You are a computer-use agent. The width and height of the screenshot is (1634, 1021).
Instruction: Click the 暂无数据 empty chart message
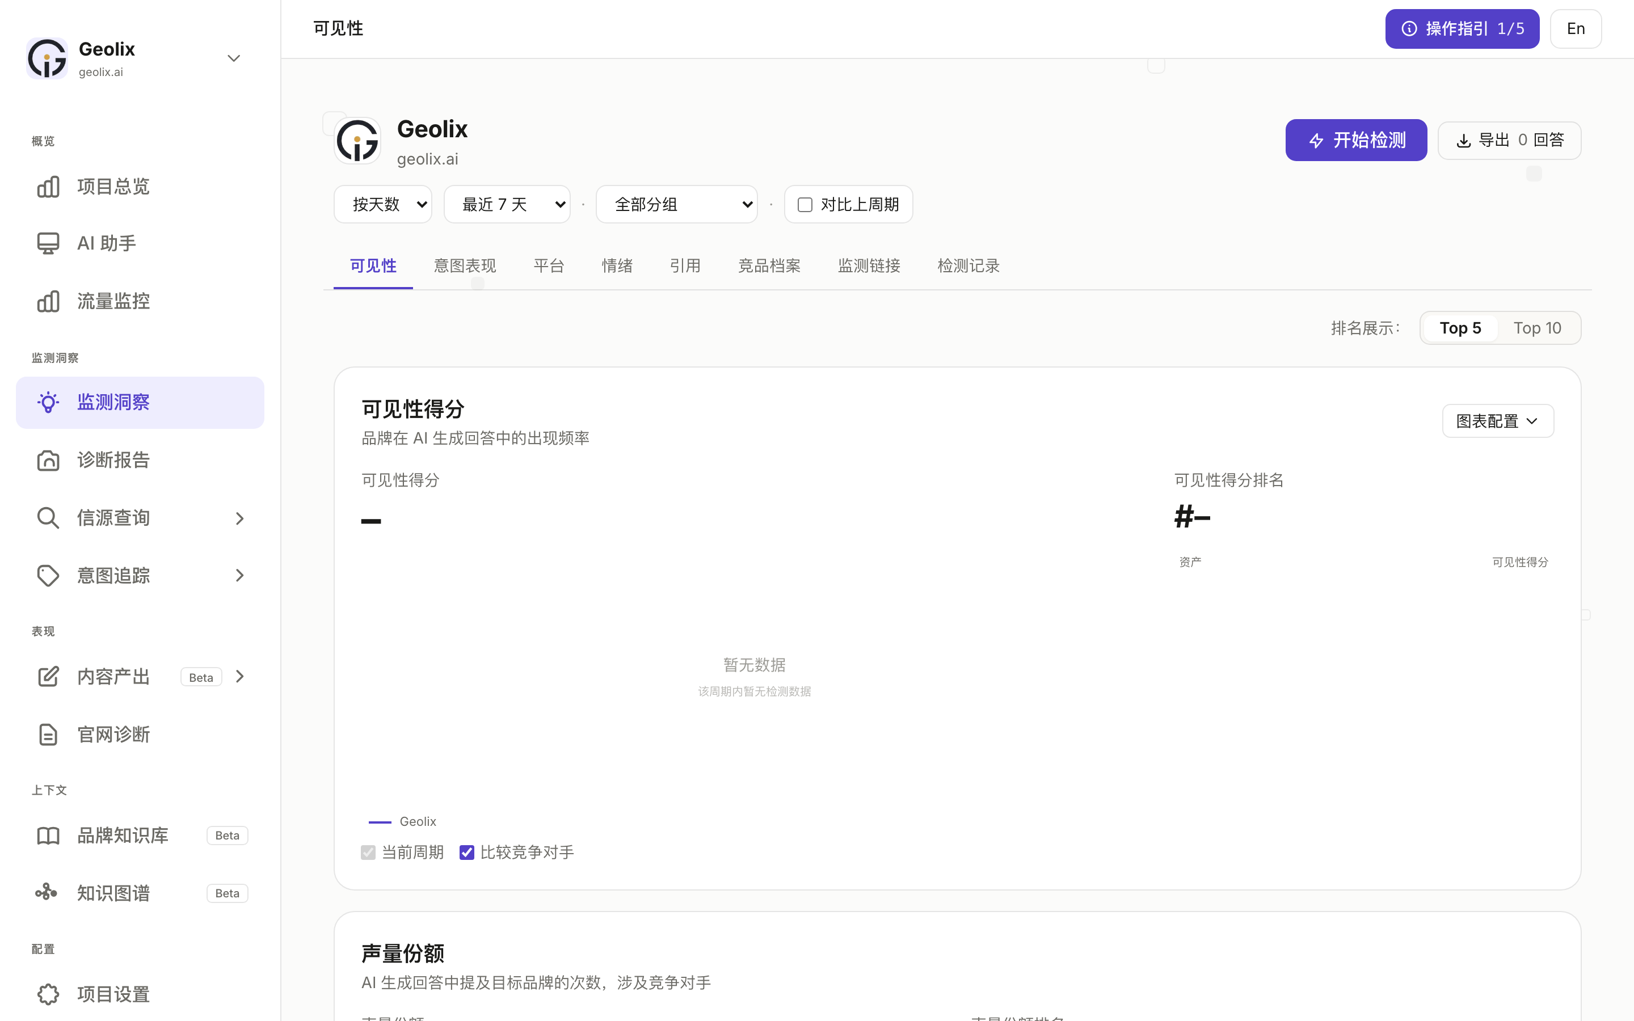click(x=754, y=665)
